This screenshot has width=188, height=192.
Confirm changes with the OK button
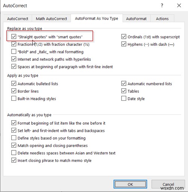coord(130,184)
